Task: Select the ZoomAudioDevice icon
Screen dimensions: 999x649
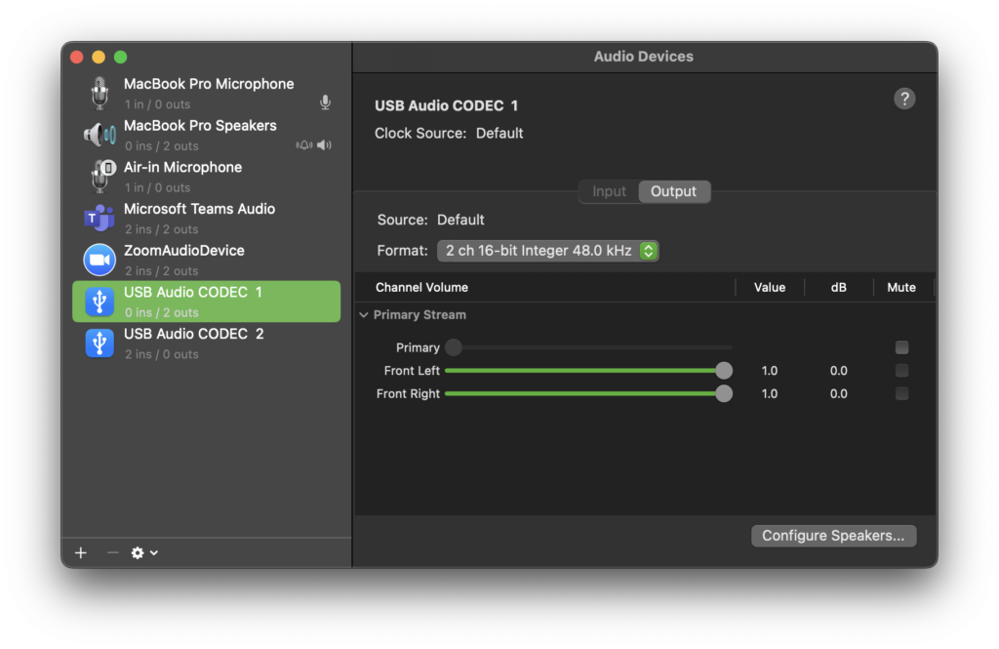Action: point(100,260)
